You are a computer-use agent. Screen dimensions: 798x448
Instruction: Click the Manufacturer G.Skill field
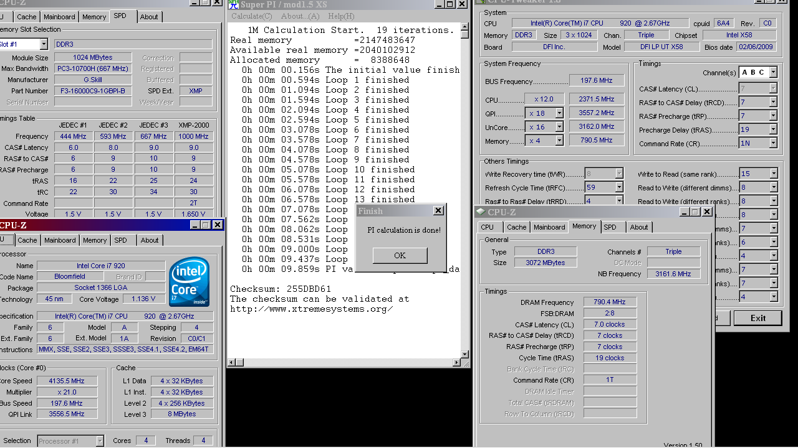click(92, 80)
